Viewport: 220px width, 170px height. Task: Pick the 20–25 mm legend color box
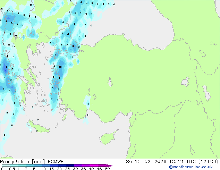62,165
